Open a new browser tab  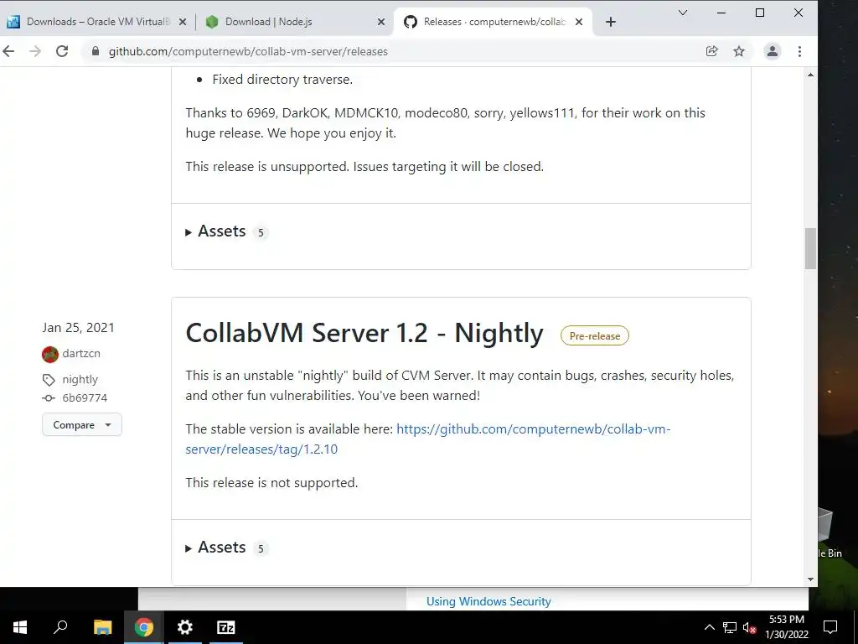click(611, 22)
